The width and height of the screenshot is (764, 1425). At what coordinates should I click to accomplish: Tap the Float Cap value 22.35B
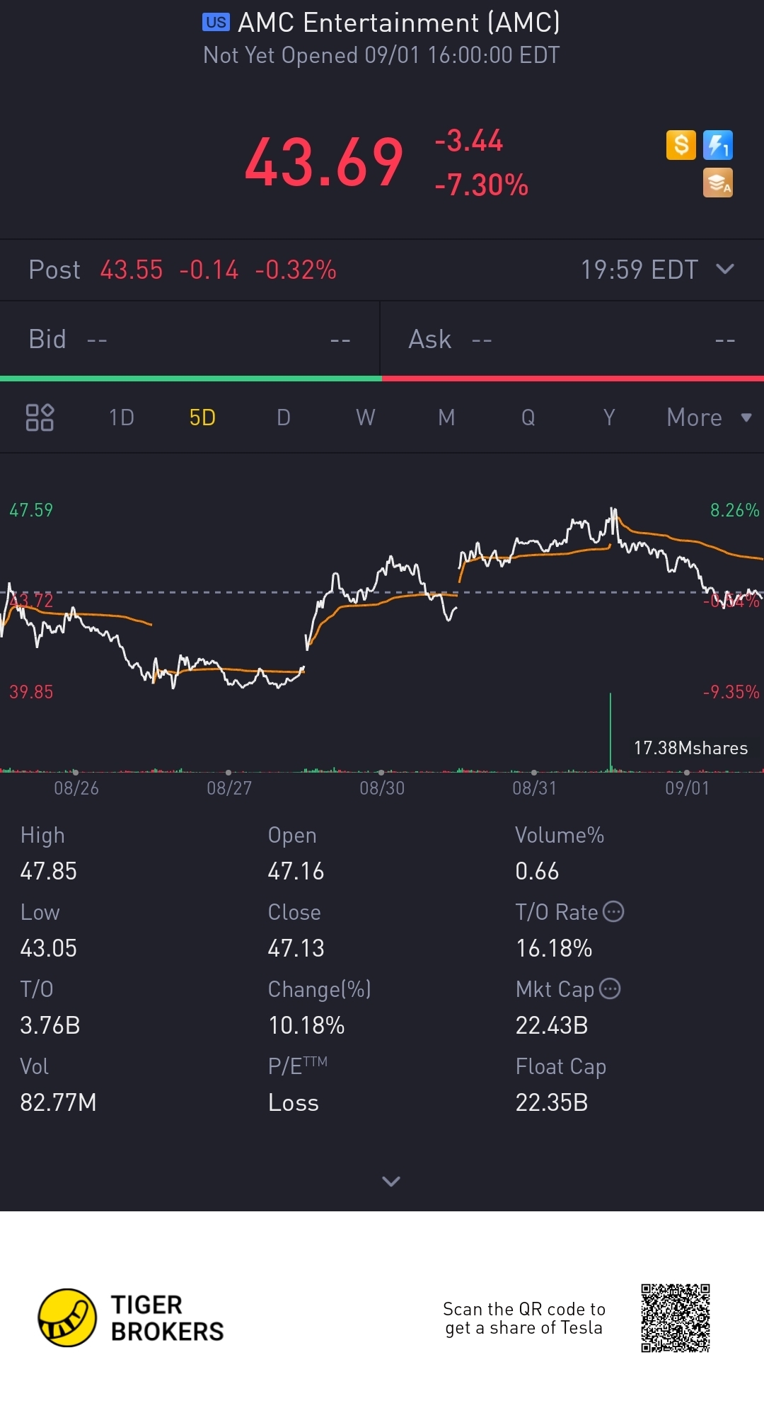pyautogui.click(x=552, y=1102)
